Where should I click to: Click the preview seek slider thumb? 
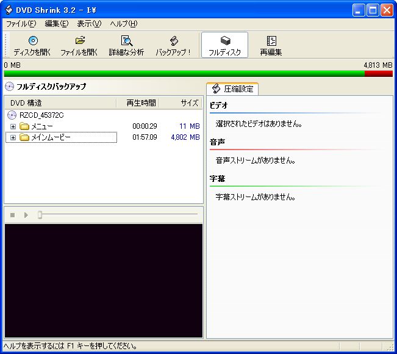[40, 215]
